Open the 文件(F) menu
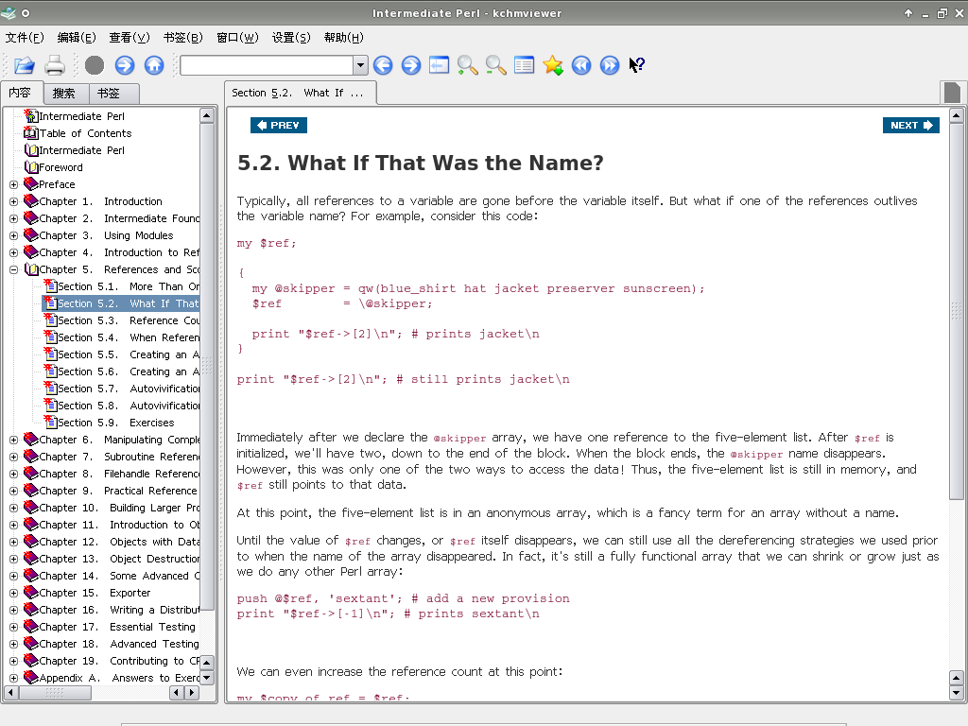This screenshot has height=726, width=968. click(x=25, y=38)
